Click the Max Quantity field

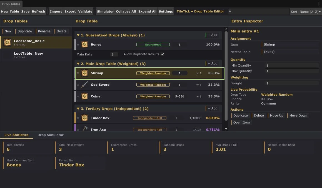292,71
